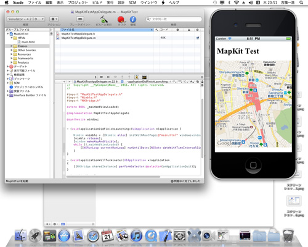Screen dimensions: 308x247
Task: Collapse the MapKitTest project group
Action: click(8, 33)
